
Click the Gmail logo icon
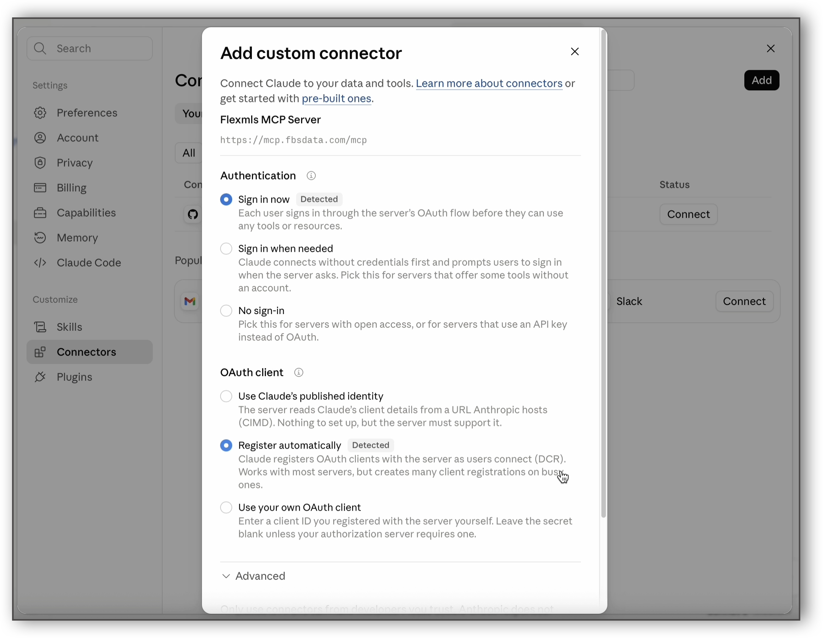point(190,301)
